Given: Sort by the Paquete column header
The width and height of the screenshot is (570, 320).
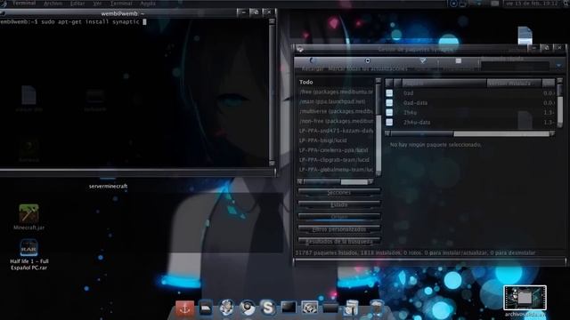Looking at the screenshot, I should 444,83.
